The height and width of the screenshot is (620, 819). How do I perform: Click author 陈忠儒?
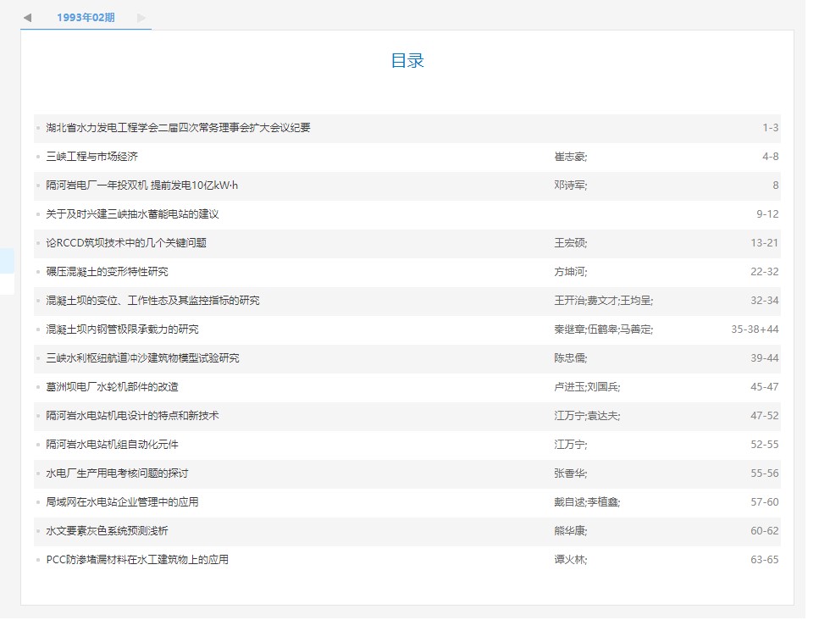[571, 357]
